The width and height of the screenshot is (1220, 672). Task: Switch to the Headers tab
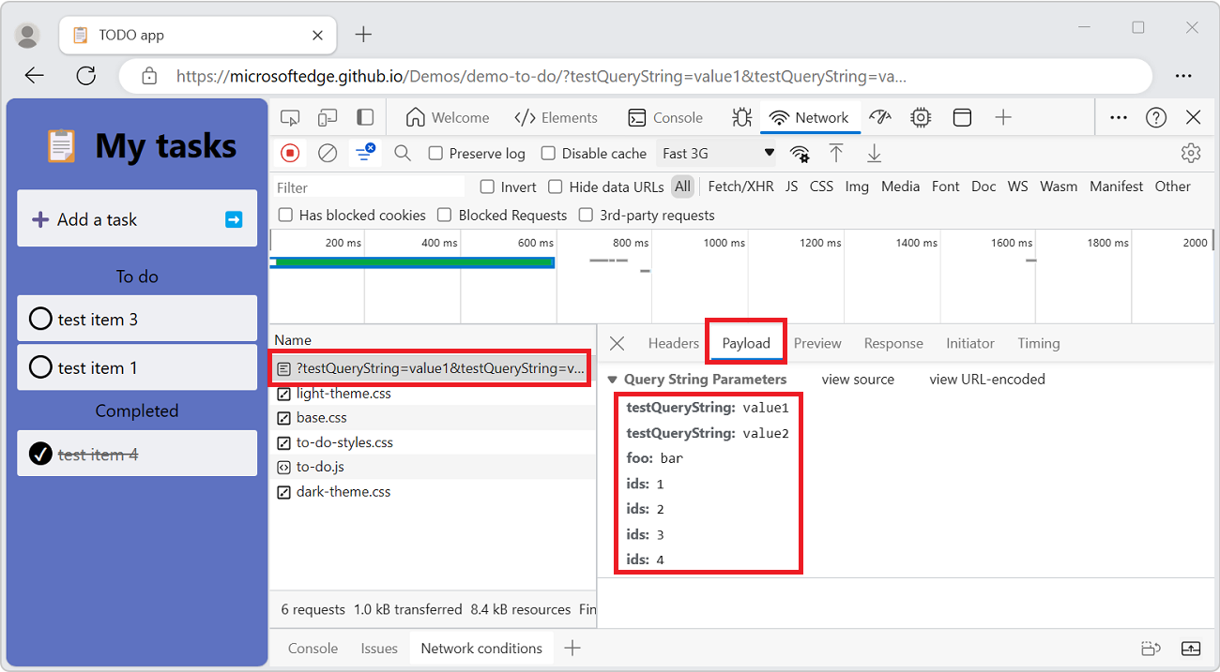(673, 343)
